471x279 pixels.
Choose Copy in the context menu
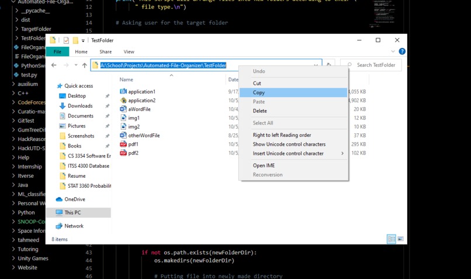(x=293, y=92)
